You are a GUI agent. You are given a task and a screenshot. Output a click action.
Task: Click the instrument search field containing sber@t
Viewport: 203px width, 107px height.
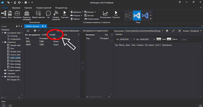click(x=55, y=35)
